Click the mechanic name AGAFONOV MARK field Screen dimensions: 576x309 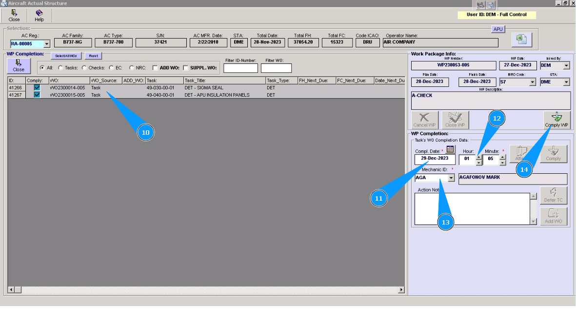tap(513, 179)
